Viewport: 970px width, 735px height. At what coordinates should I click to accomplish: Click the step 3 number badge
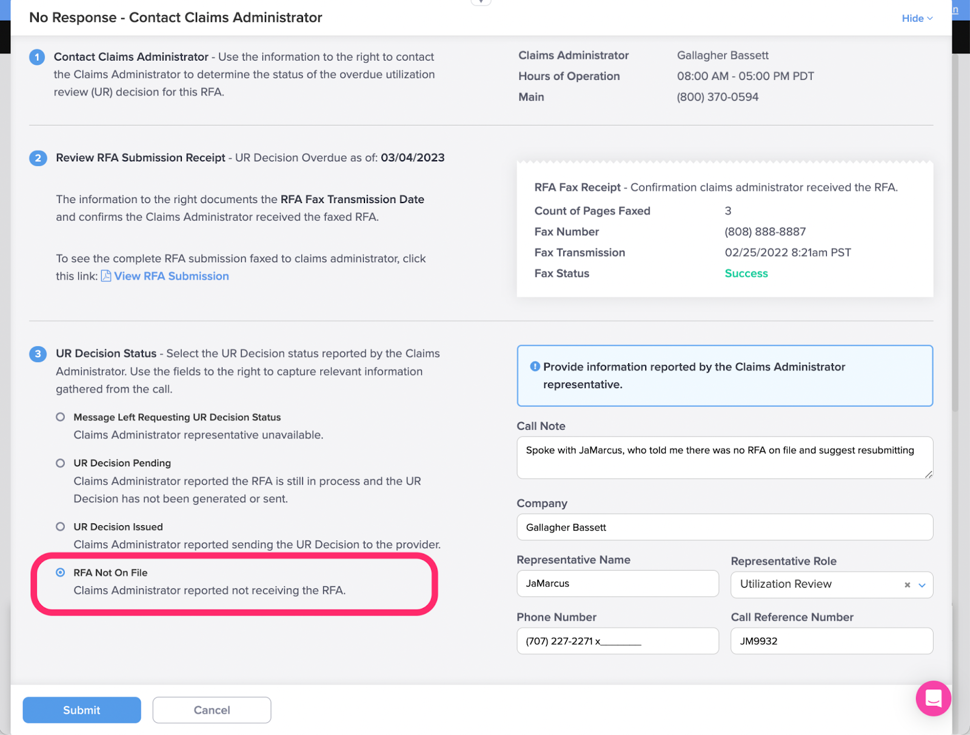click(x=38, y=354)
